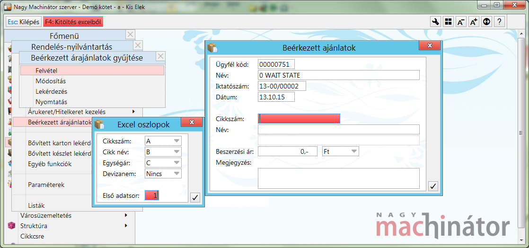Open the Egységár column dropdown
The height and width of the screenshot is (248, 529).
point(176,163)
